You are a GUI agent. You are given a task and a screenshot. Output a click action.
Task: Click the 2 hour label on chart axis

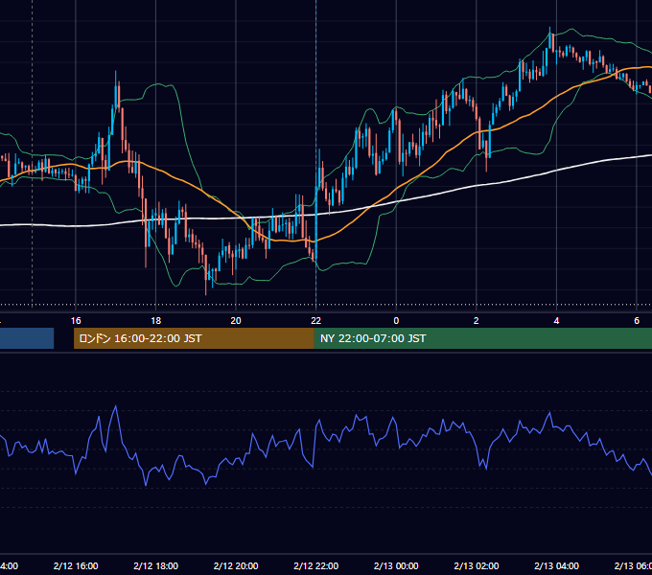pos(477,321)
